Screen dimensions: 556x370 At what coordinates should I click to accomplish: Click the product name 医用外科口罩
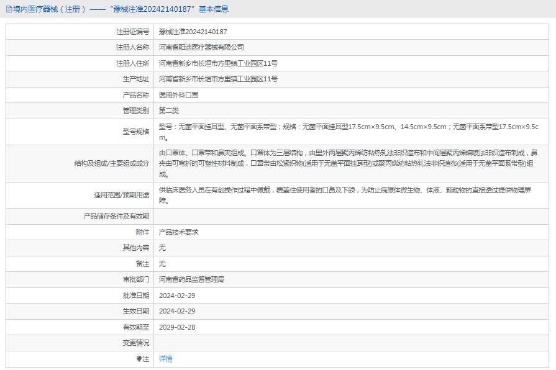click(179, 95)
